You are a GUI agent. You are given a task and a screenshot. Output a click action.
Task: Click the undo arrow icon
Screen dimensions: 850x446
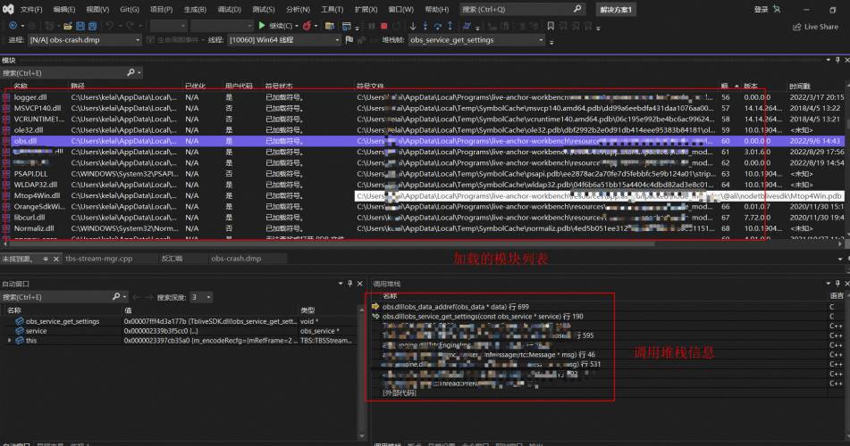[110, 26]
